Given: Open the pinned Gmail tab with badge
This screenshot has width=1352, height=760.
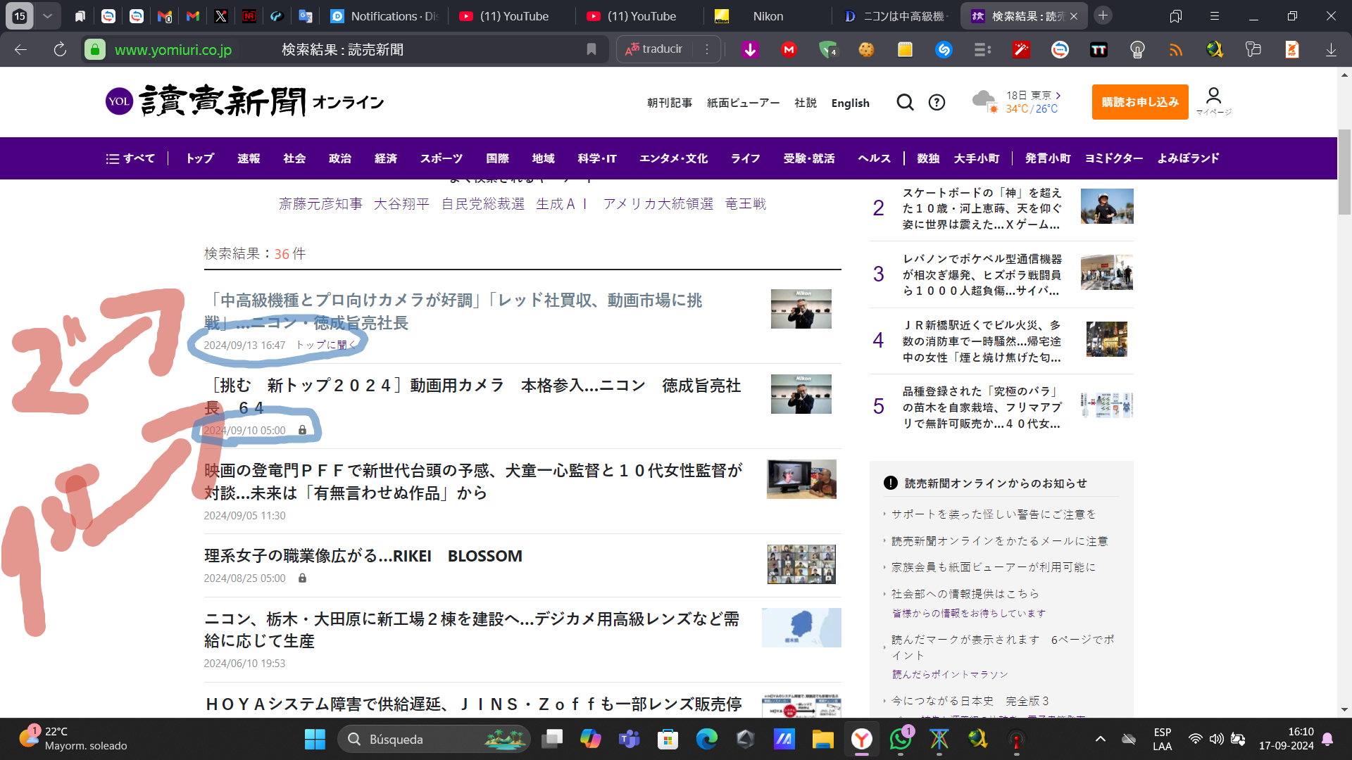Looking at the screenshot, I should [x=165, y=16].
